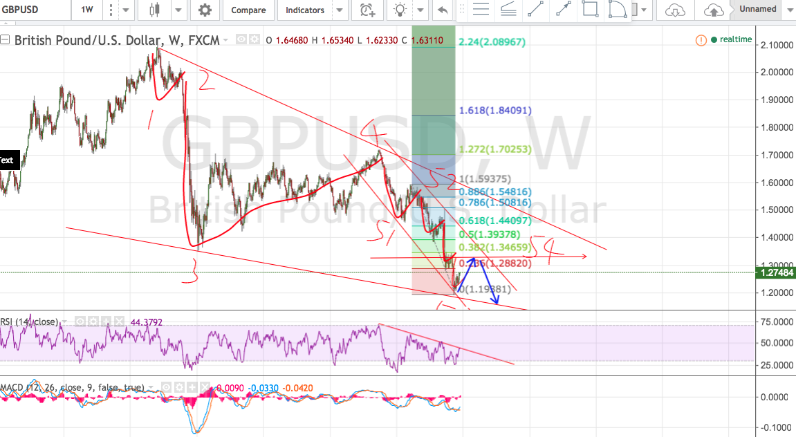The image size is (796, 437).
Task: Click the Compare button
Action: coord(248,10)
